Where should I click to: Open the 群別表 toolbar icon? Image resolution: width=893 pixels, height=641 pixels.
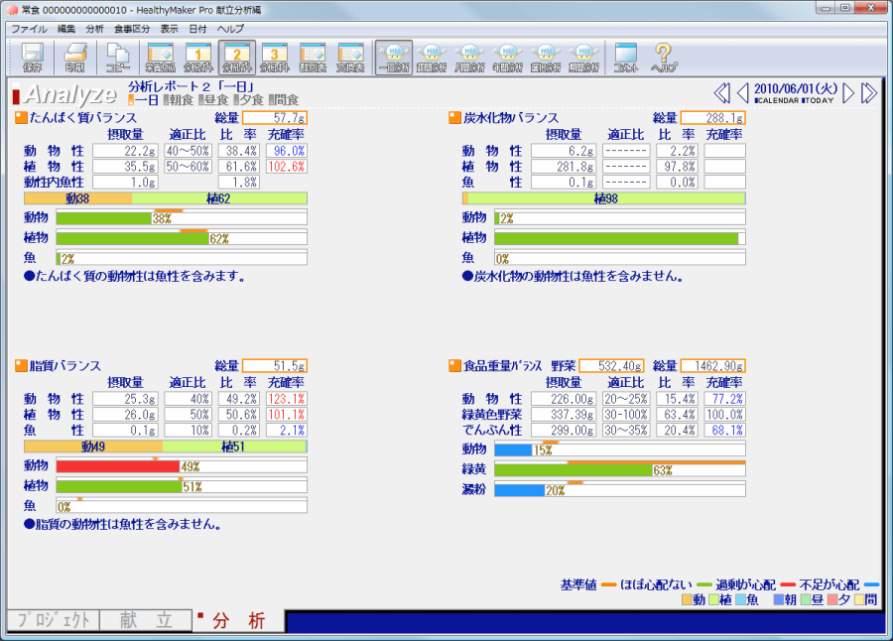[313, 58]
